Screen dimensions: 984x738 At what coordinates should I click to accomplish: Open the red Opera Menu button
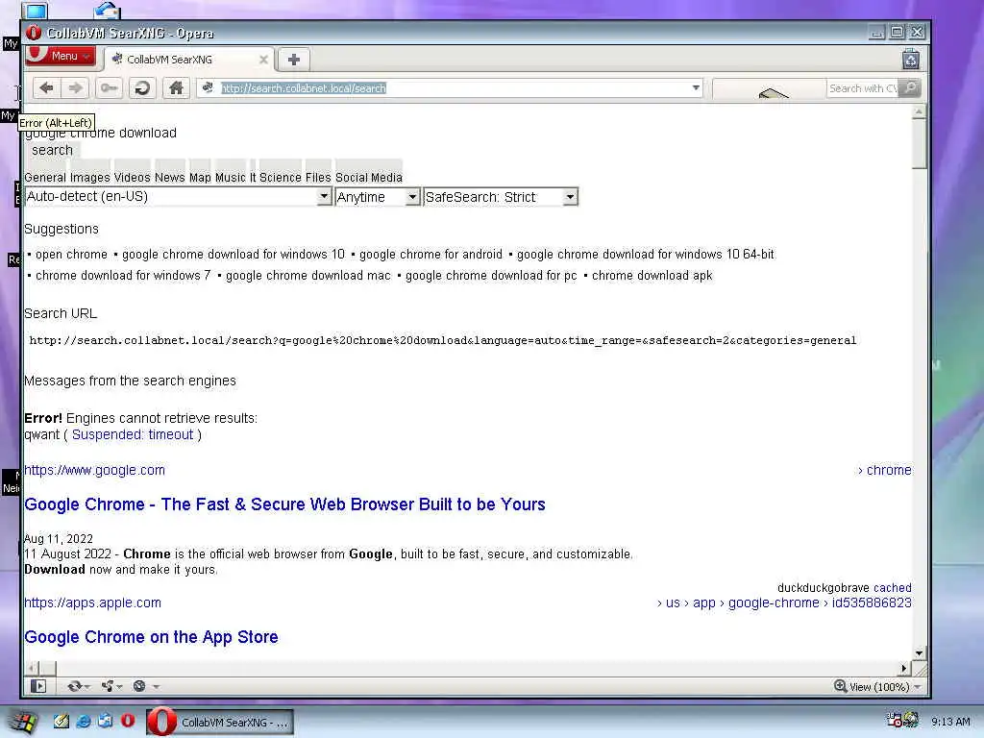tap(61, 56)
